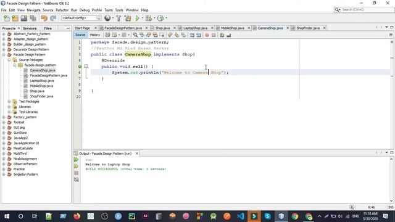Click the Debug Project icon

tap(149, 18)
